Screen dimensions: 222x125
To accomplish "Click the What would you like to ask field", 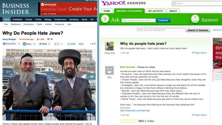I will tap(138, 20).
